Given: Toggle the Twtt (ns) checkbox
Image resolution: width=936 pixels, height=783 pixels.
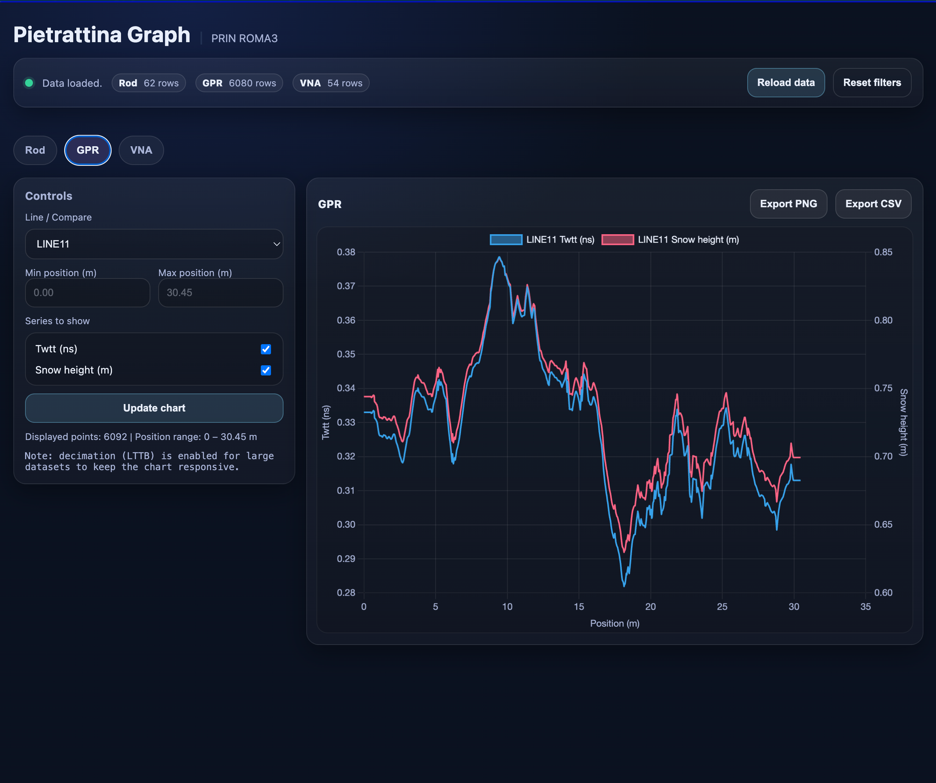Looking at the screenshot, I should (x=266, y=349).
